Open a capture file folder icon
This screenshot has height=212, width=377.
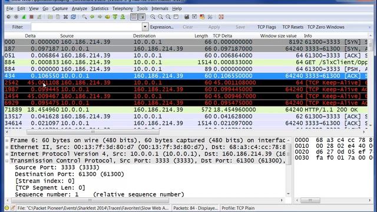point(50,17)
